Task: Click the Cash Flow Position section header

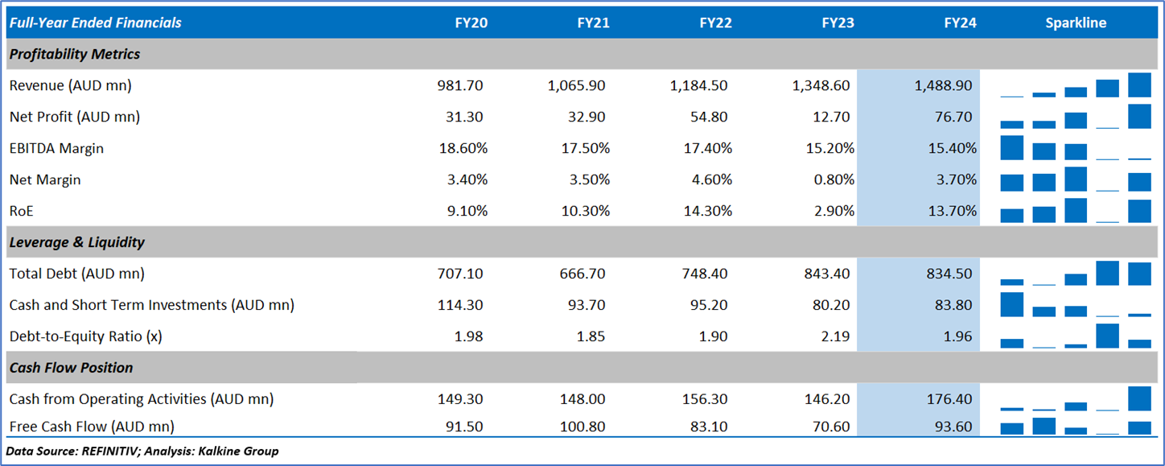Action: 71,368
